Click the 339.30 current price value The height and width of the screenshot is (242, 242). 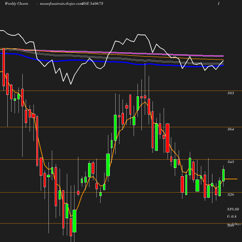[233, 209]
